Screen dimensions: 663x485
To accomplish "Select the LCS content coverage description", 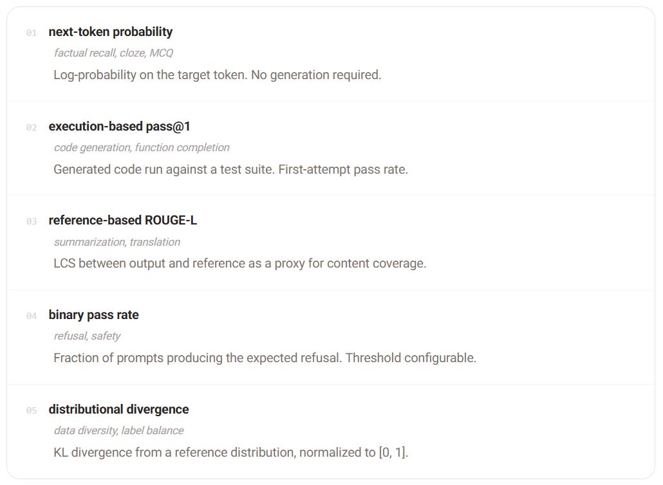I will [x=239, y=263].
